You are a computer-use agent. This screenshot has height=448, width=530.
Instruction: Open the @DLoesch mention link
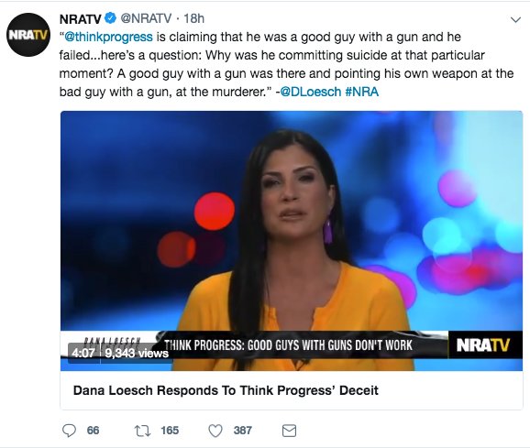[x=311, y=92]
